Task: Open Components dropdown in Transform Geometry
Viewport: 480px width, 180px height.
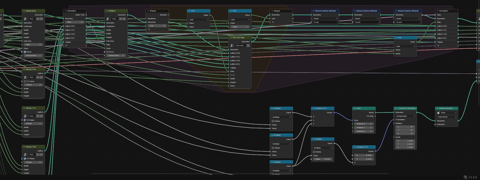Action: (405, 116)
